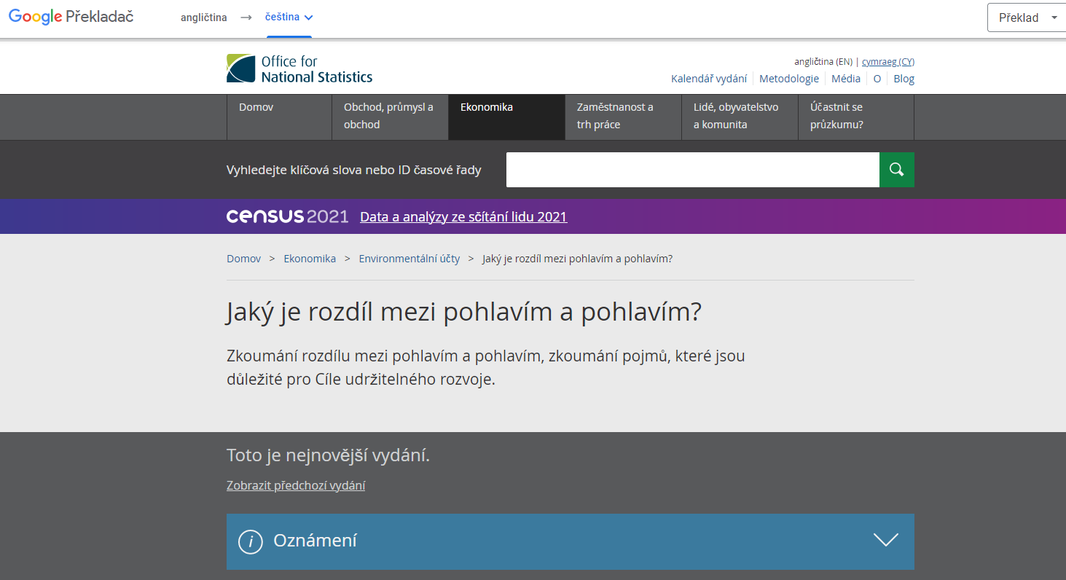The width and height of the screenshot is (1066, 580).
Task: Go to Environmentální účty breadcrumb
Action: point(409,259)
